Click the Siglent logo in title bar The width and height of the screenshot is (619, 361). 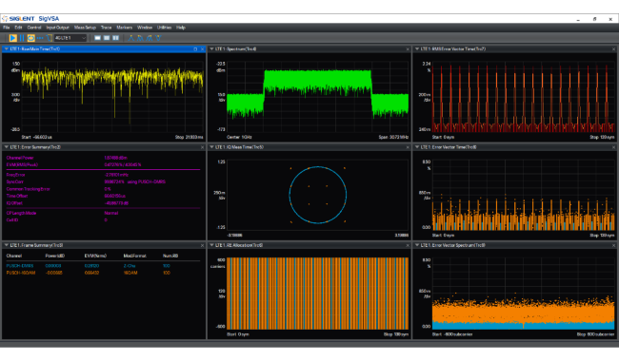pyautogui.click(x=18, y=18)
